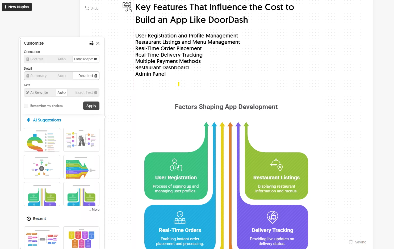This screenshot has width=394, height=249.
Task: Switch detail level to Summary
Action: (36, 76)
